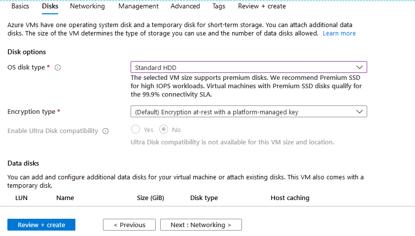Image resolution: width=415 pixels, height=236 pixels.
Task: Select the Advanced tab
Action: click(185, 6)
